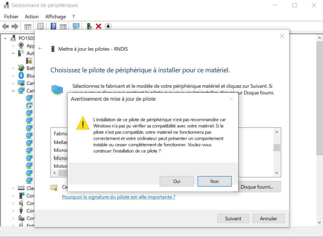Open the ? help menu
The height and width of the screenshot is (238, 323).
pos(73,17)
